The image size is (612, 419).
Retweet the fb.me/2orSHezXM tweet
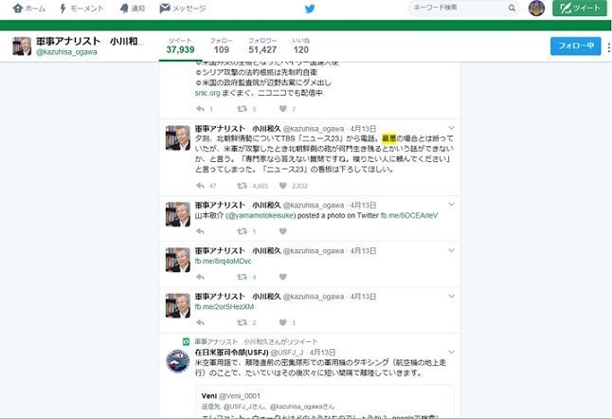242,323
